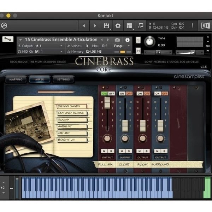
Task: Show instrument info icon
Action: coord(127,40)
